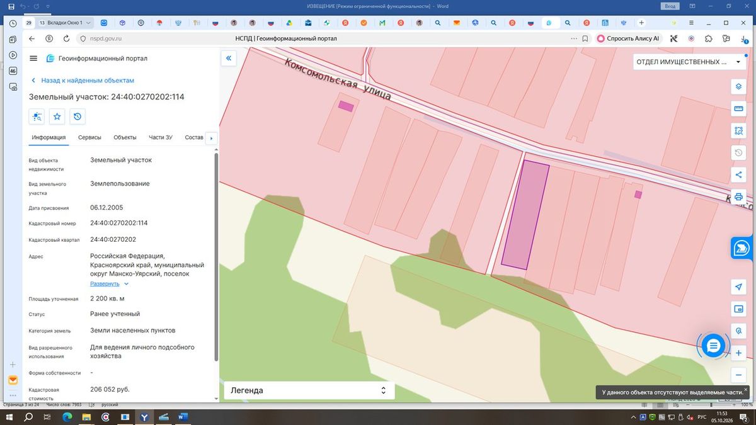The width and height of the screenshot is (756, 425).
Task: Open the map overview window tool
Action: (739, 309)
